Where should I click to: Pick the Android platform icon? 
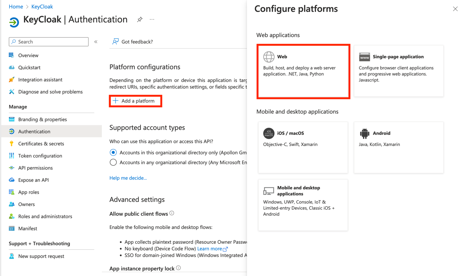click(x=364, y=133)
